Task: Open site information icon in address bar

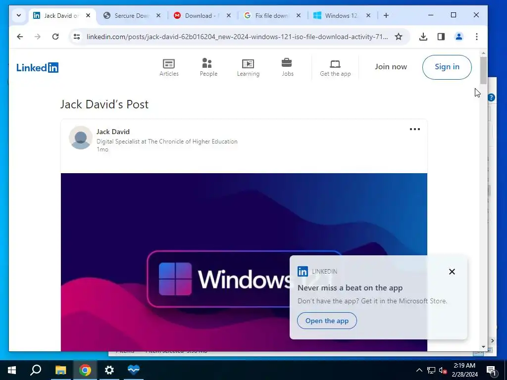Action: pos(77,37)
